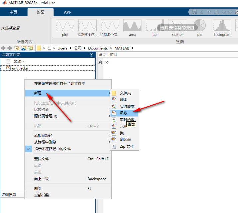Click the save icon in the quick access toolbar

pyautogui.click(x=194, y=12)
